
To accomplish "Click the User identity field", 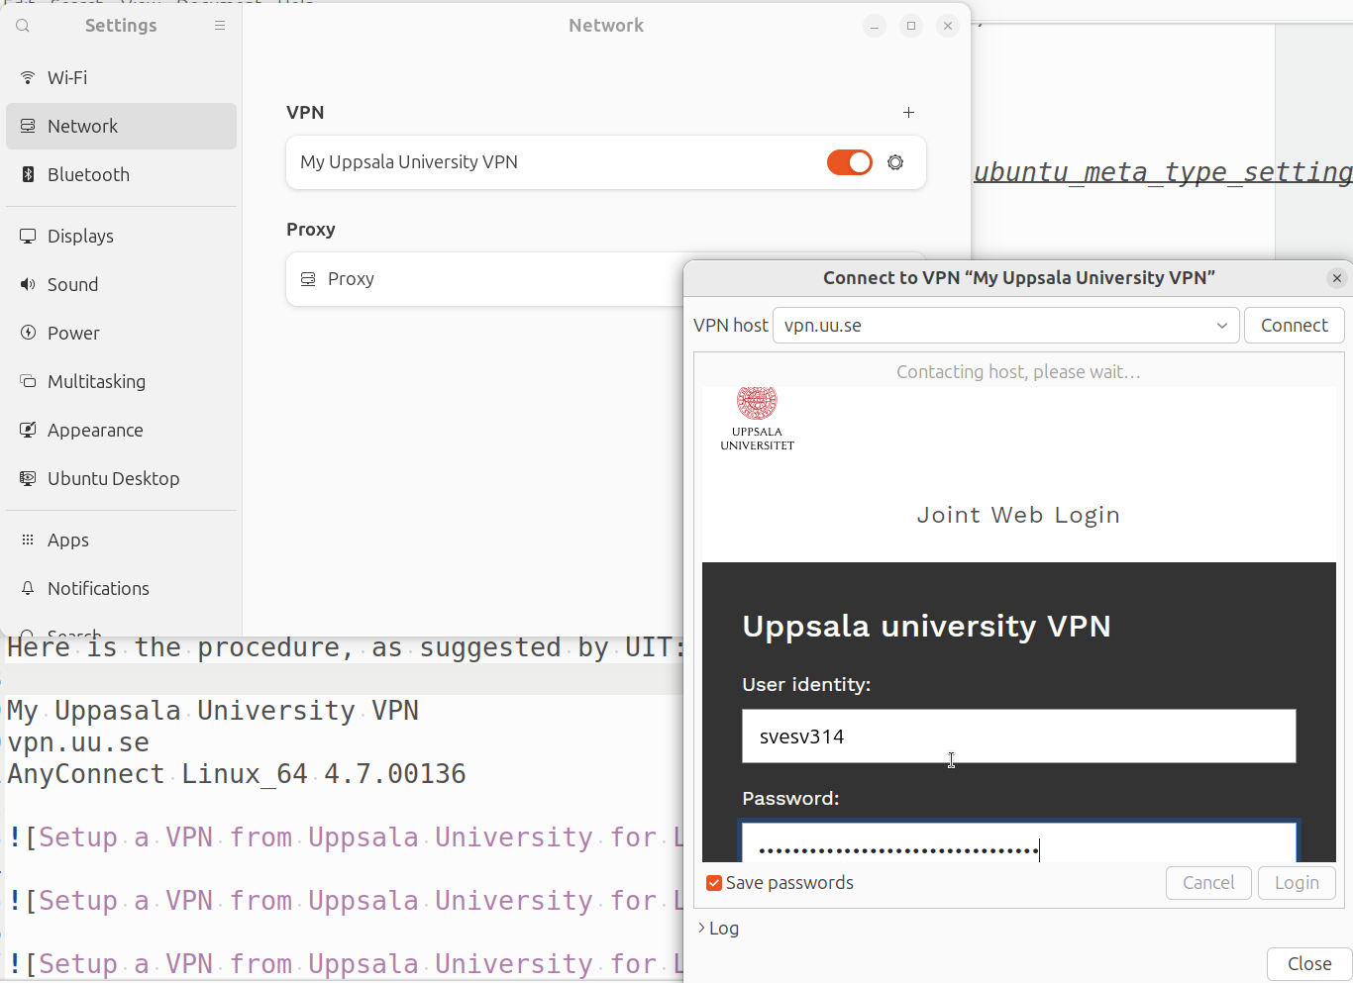I will tap(1018, 736).
